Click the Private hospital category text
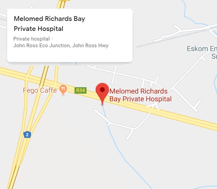The height and width of the screenshot is (189, 217). (31, 39)
